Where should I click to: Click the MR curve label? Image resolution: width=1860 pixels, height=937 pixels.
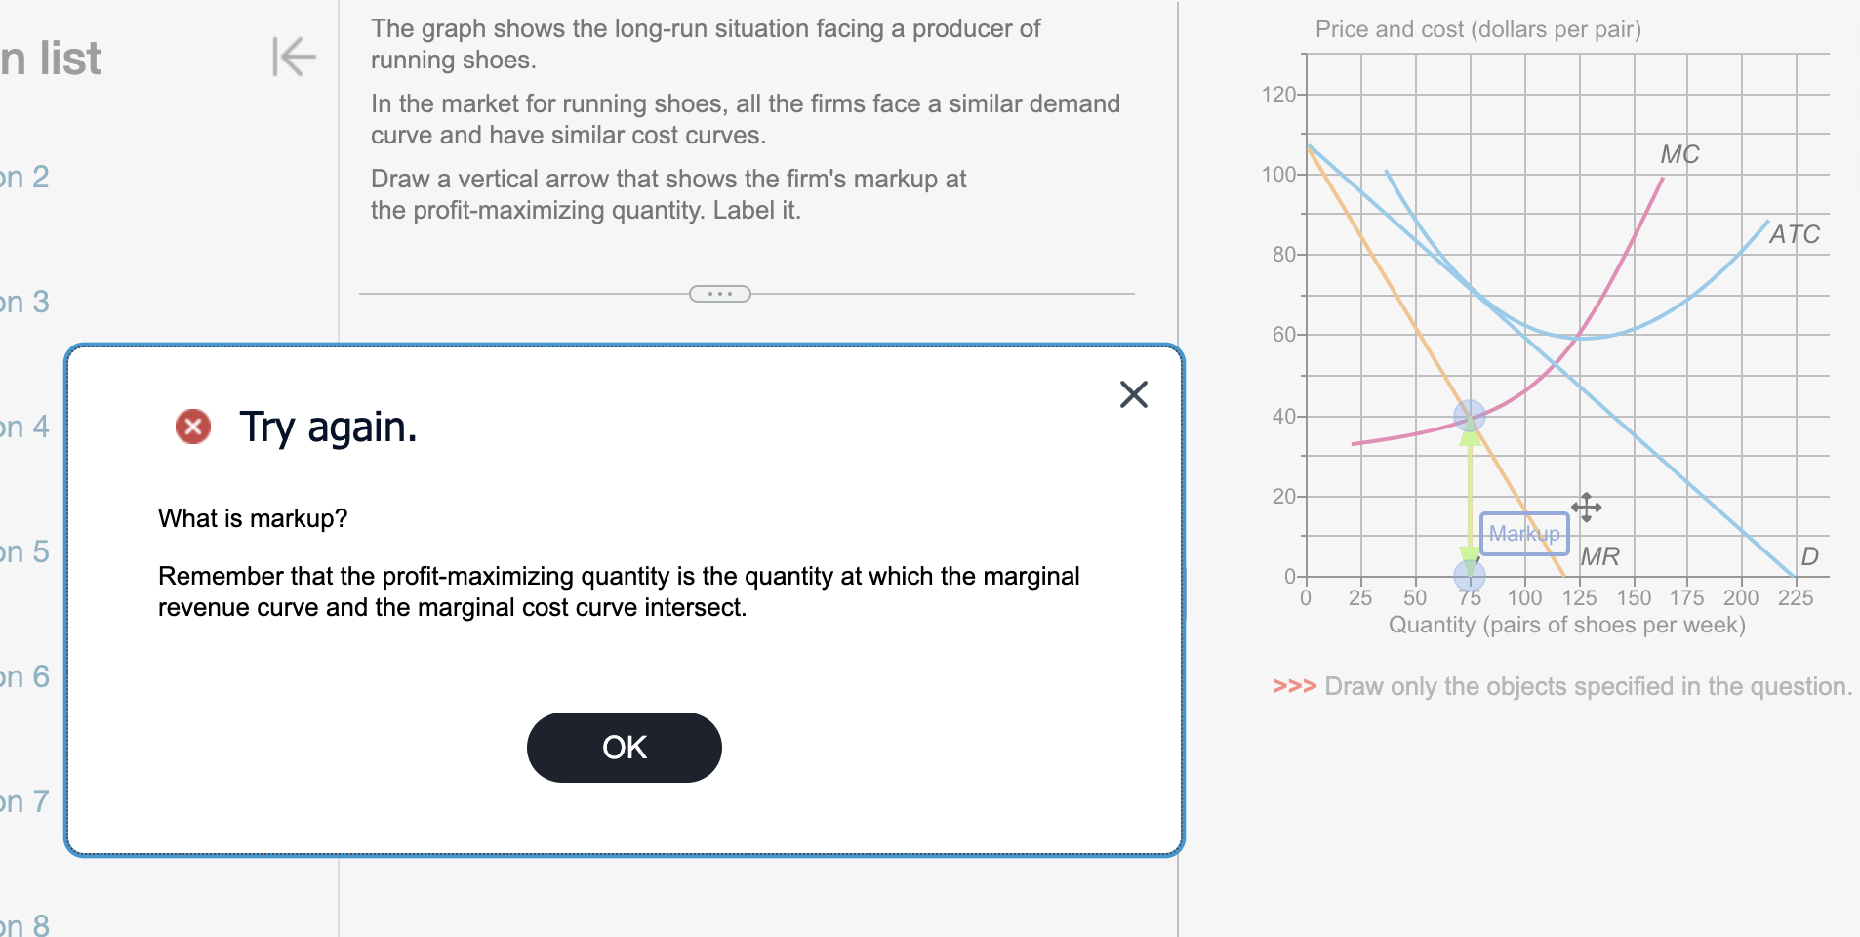pyautogui.click(x=1599, y=555)
